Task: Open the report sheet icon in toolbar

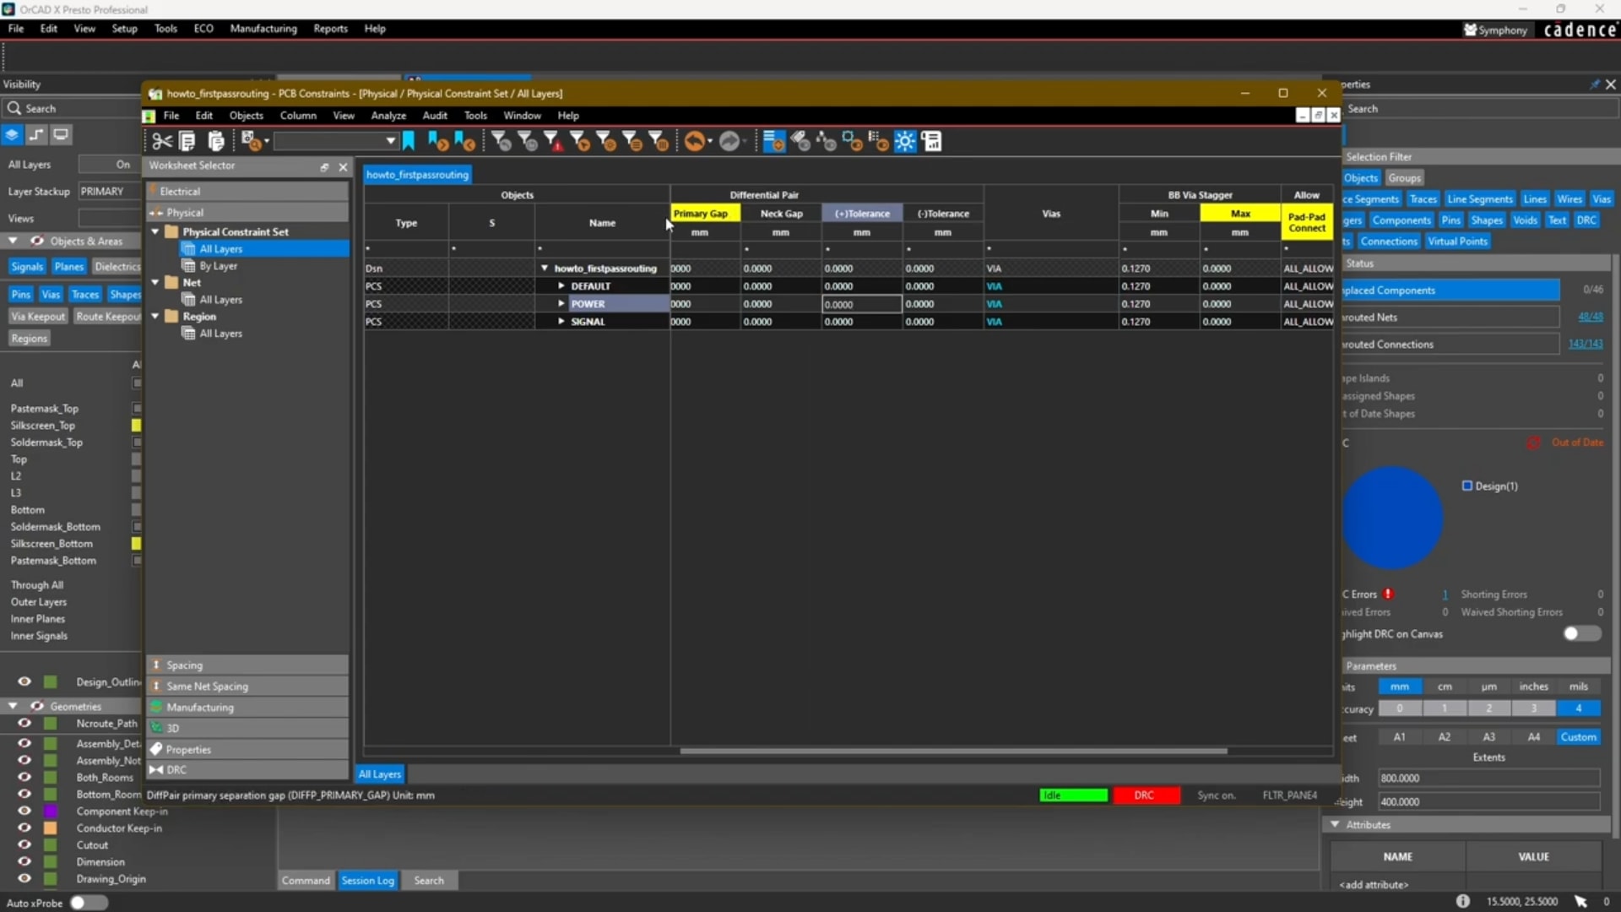Action: pos(932,141)
